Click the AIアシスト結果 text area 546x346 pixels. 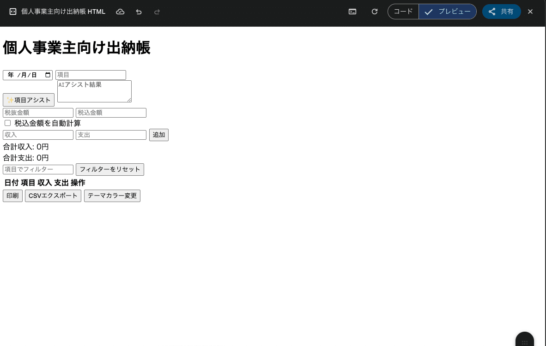tap(94, 91)
